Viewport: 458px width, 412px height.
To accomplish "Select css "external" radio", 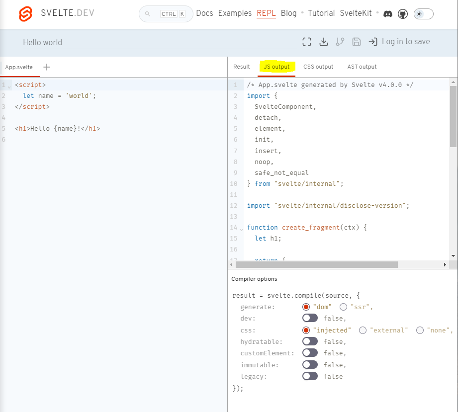I will [x=363, y=330].
